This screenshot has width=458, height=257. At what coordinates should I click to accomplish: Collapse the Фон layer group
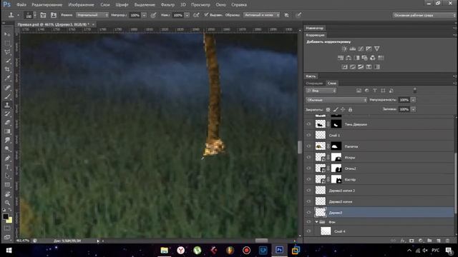[316, 222]
